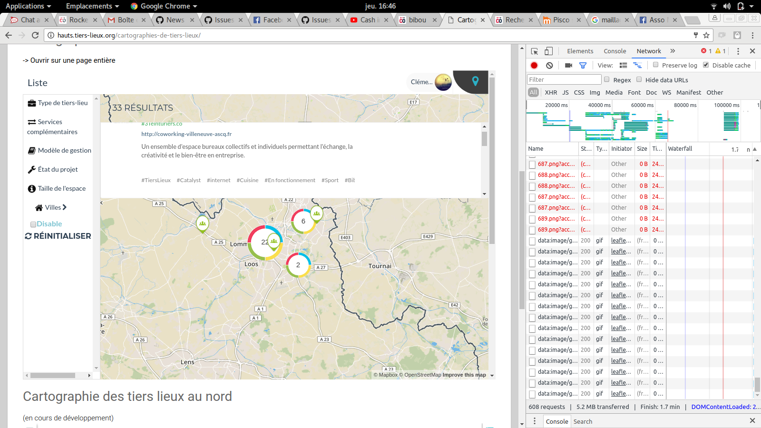The width and height of the screenshot is (761, 428).
Task: Click the bottom drawer three-dot menu
Action: tap(535, 421)
